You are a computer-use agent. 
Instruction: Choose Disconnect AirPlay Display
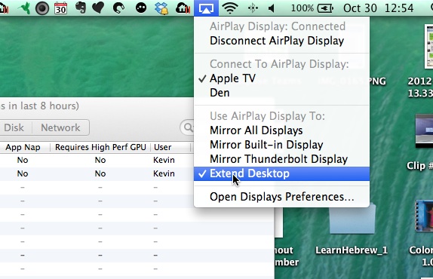click(x=281, y=41)
